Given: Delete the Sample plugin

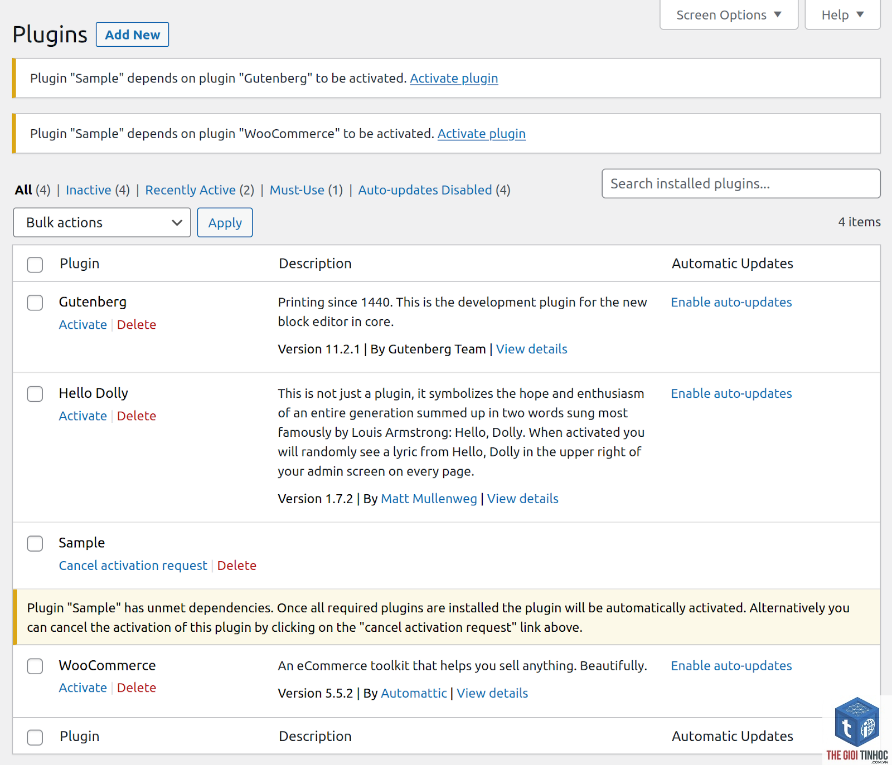Looking at the screenshot, I should point(237,566).
